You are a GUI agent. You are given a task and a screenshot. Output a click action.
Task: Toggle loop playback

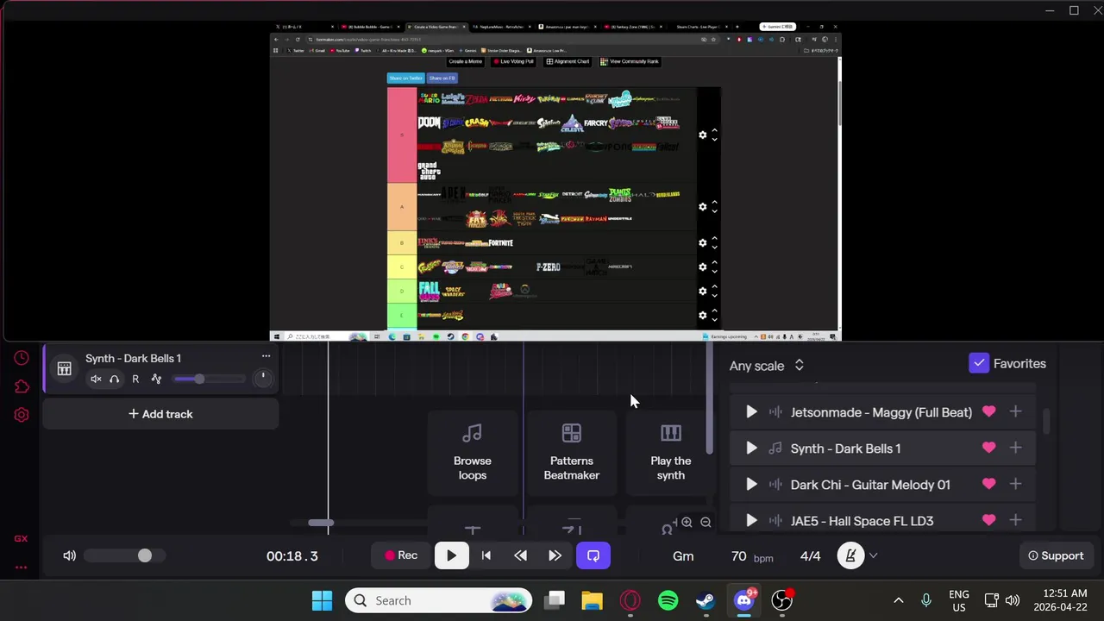[593, 556]
